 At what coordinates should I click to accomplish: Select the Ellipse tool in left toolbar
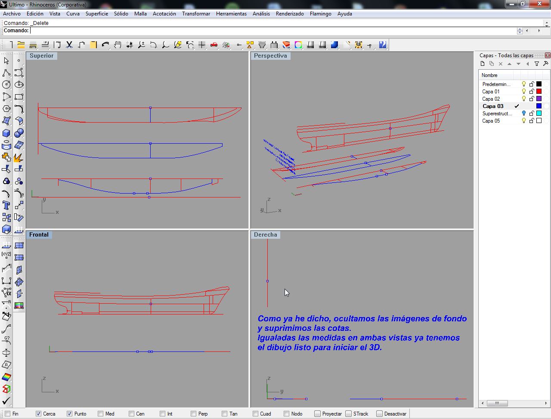[19, 85]
